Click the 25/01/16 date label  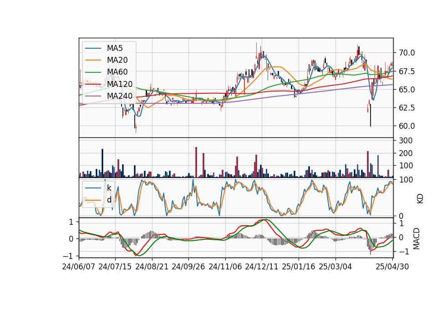(299, 267)
